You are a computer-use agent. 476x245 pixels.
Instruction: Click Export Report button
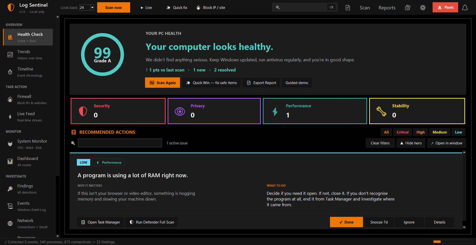(261, 83)
